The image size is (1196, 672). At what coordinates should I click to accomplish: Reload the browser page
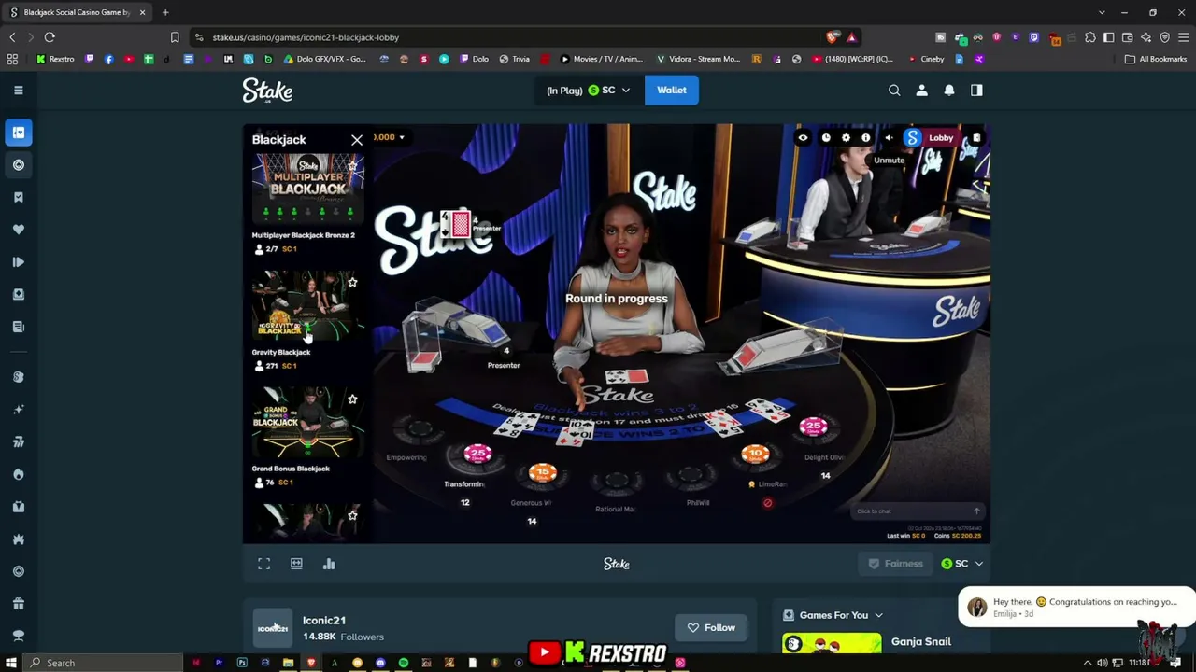[x=50, y=37]
